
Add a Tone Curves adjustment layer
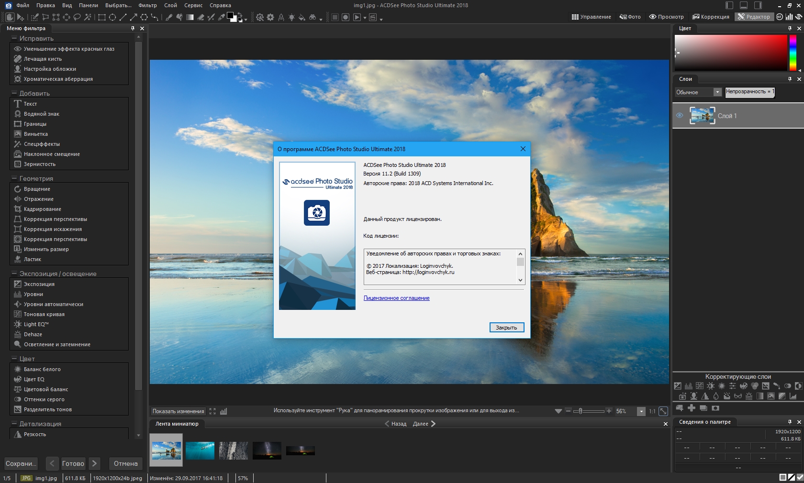pyautogui.click(x=700, y=386)
